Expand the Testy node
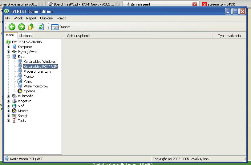 tap(9, 121)
